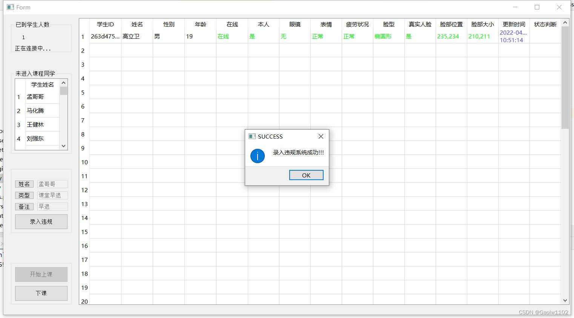Click OK in the SUCCESS dialog

tap(306, 175)
